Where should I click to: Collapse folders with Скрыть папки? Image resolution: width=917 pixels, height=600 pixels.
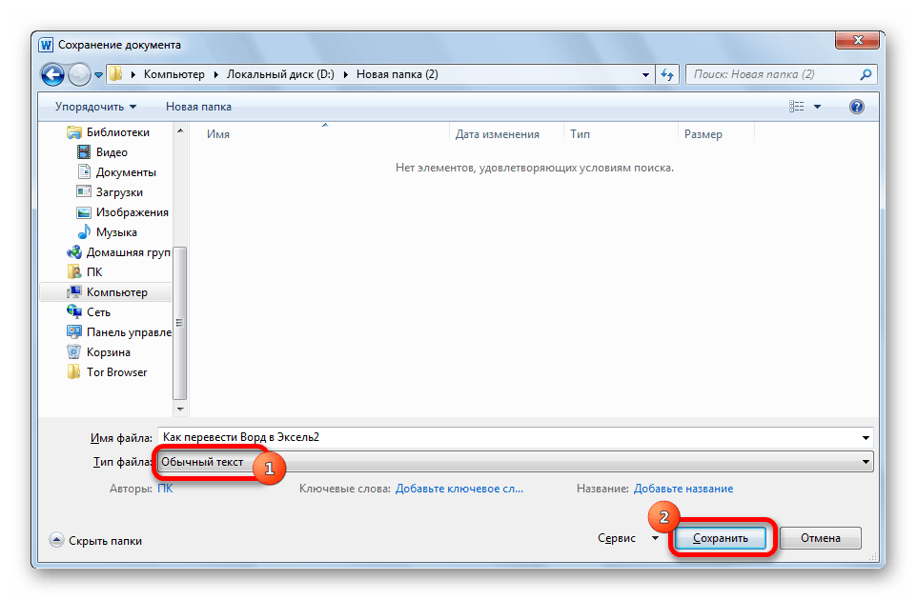pos(95,540)
